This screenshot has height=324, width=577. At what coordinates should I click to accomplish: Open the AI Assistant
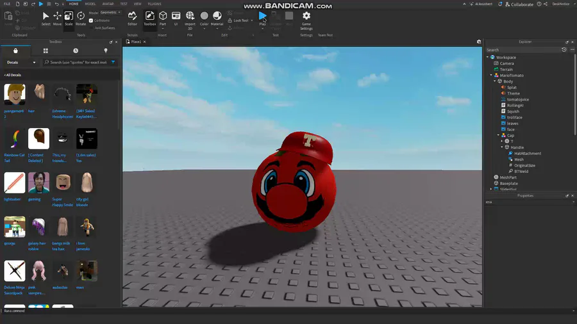click(481, 4)
